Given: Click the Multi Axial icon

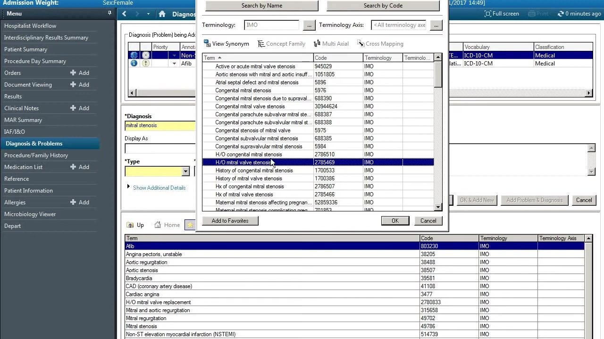Looking at the screenshot, I should coord(317,44).
